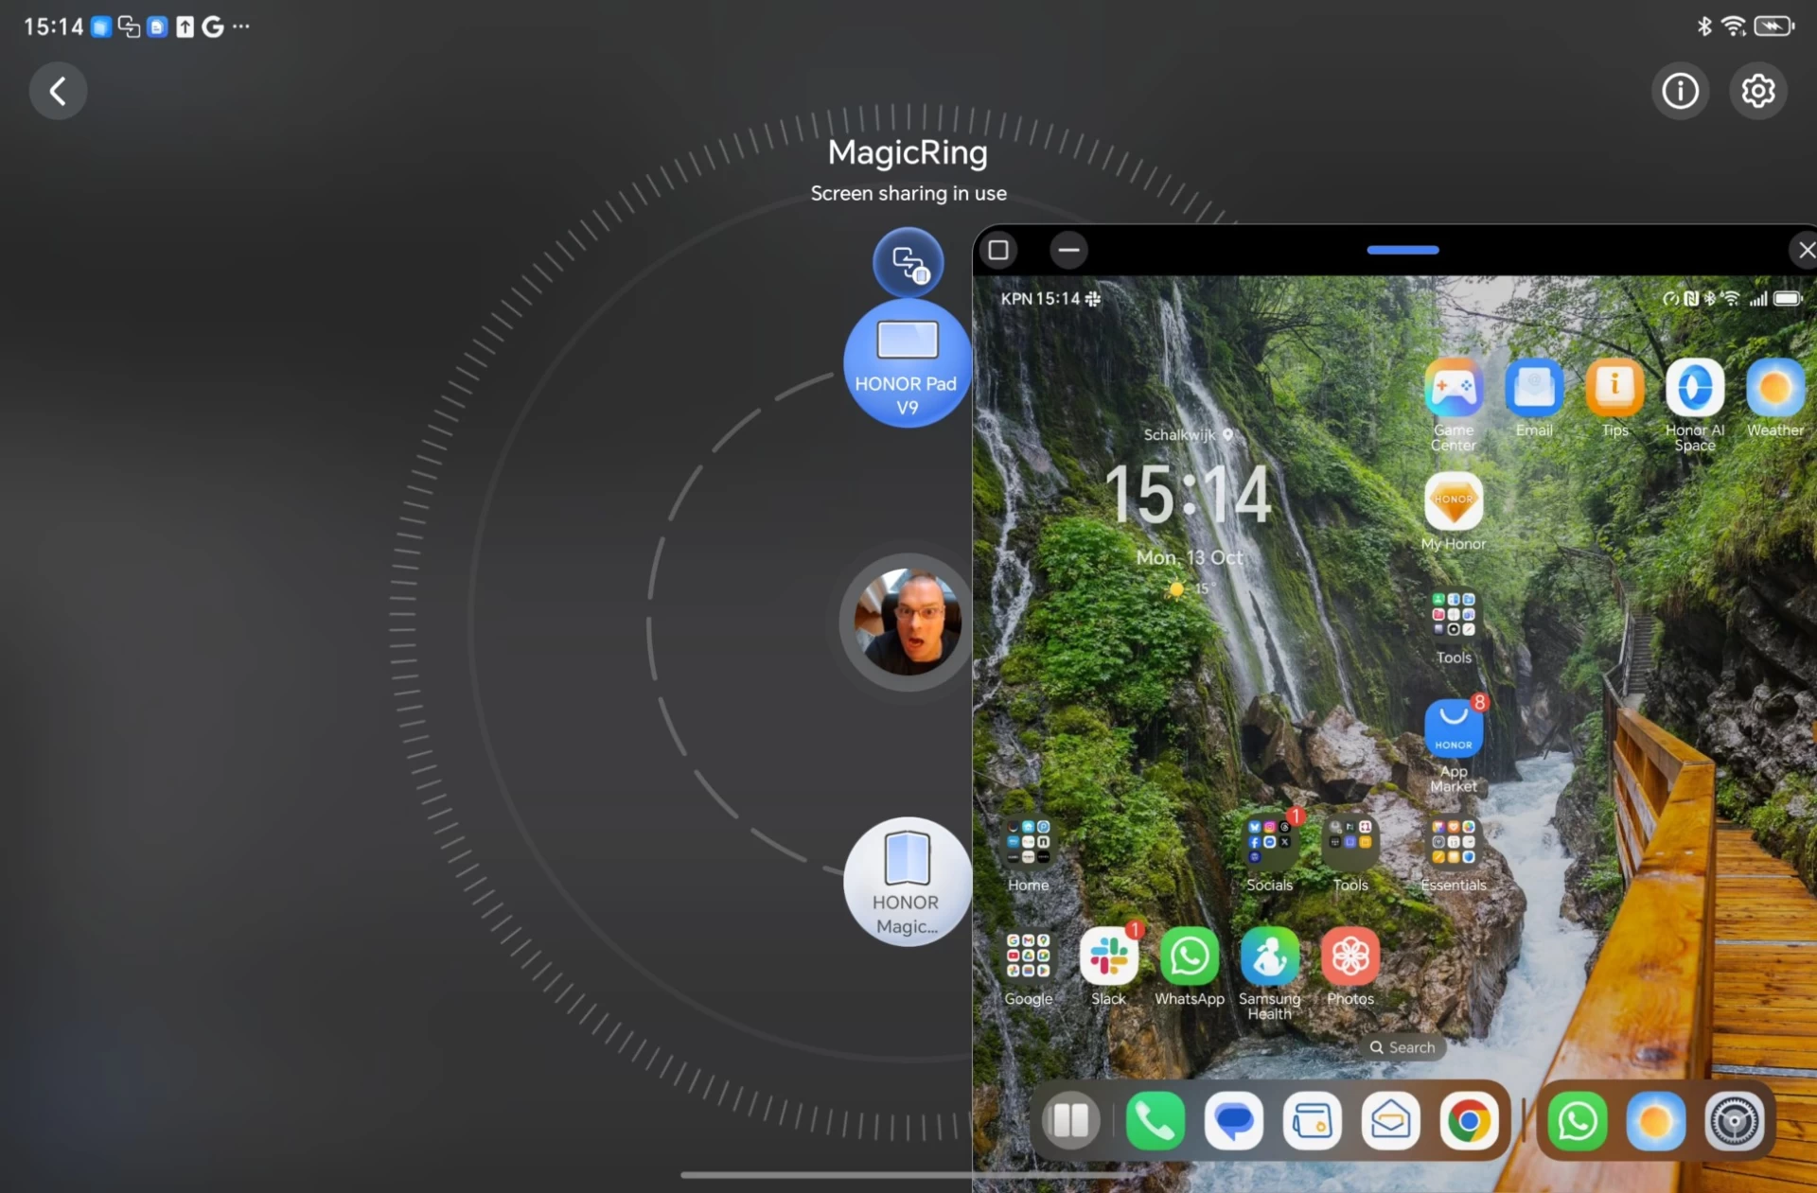The image size is (1817, 1193).
Task: Open MagicRing settings gear
Action: pos(1758,91)
